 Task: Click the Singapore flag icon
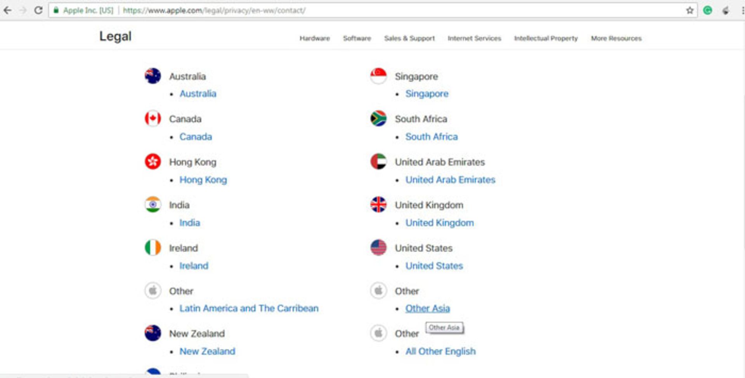click(378, 76)
